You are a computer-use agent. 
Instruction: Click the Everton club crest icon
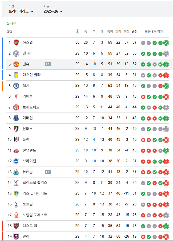[16, 118]
